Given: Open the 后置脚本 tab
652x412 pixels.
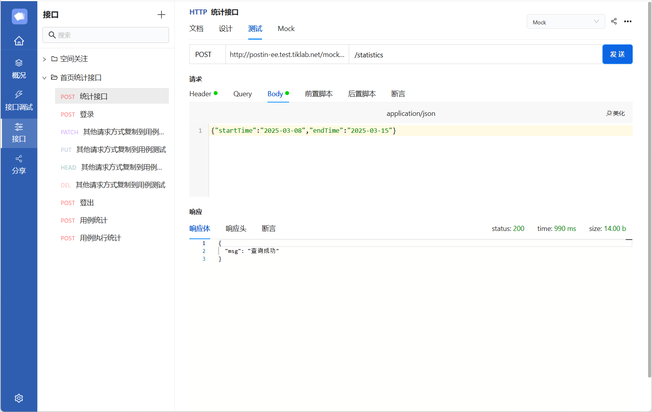Looking at the screenshot, I should click(x=362, y=94).
